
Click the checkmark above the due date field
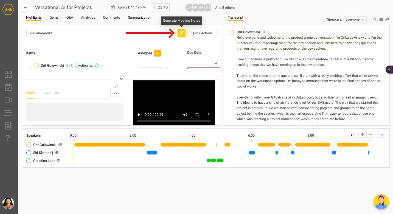click(x=216, y=63)
